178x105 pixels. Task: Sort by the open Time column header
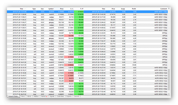[x=17, y=9]
